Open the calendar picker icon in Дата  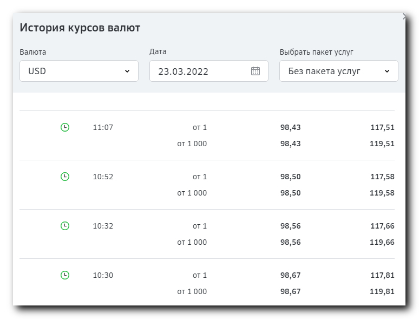pyautogui.click(x=256, y=71)
